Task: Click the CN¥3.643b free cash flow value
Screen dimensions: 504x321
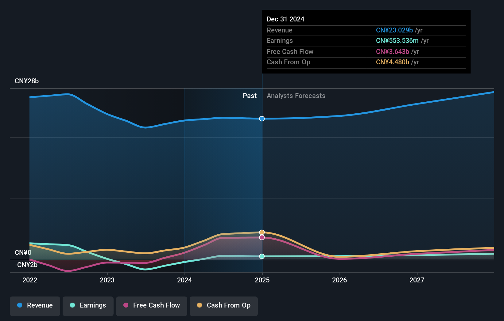Action: pyautogui.click(x=393, y=51)
